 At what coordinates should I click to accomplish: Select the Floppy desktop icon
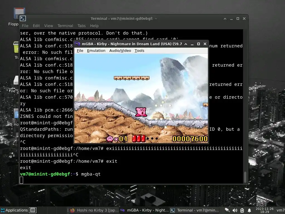[16, 17]
